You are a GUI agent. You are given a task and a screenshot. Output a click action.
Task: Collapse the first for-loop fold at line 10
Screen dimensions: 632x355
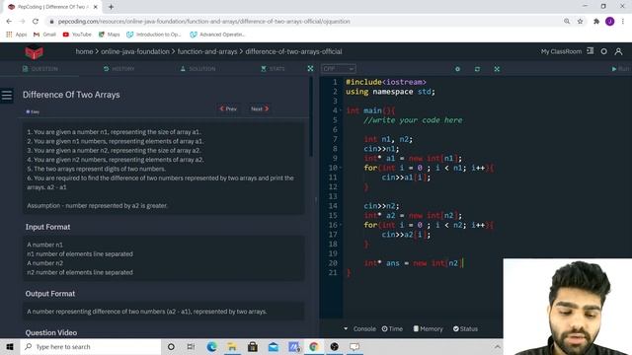[341, 168]
